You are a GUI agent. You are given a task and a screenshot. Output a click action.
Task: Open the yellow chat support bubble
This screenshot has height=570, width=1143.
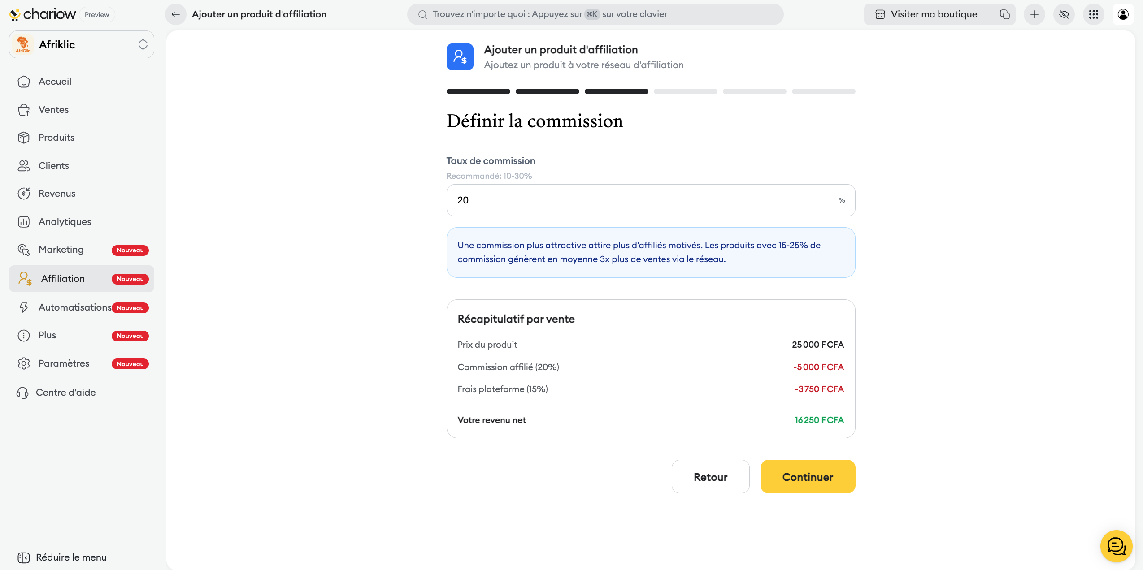[x=1116, y=546]
